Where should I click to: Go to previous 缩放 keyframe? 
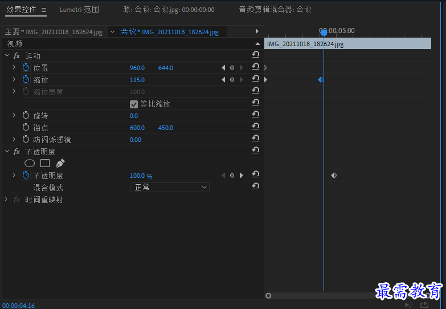tap(223, 80)
